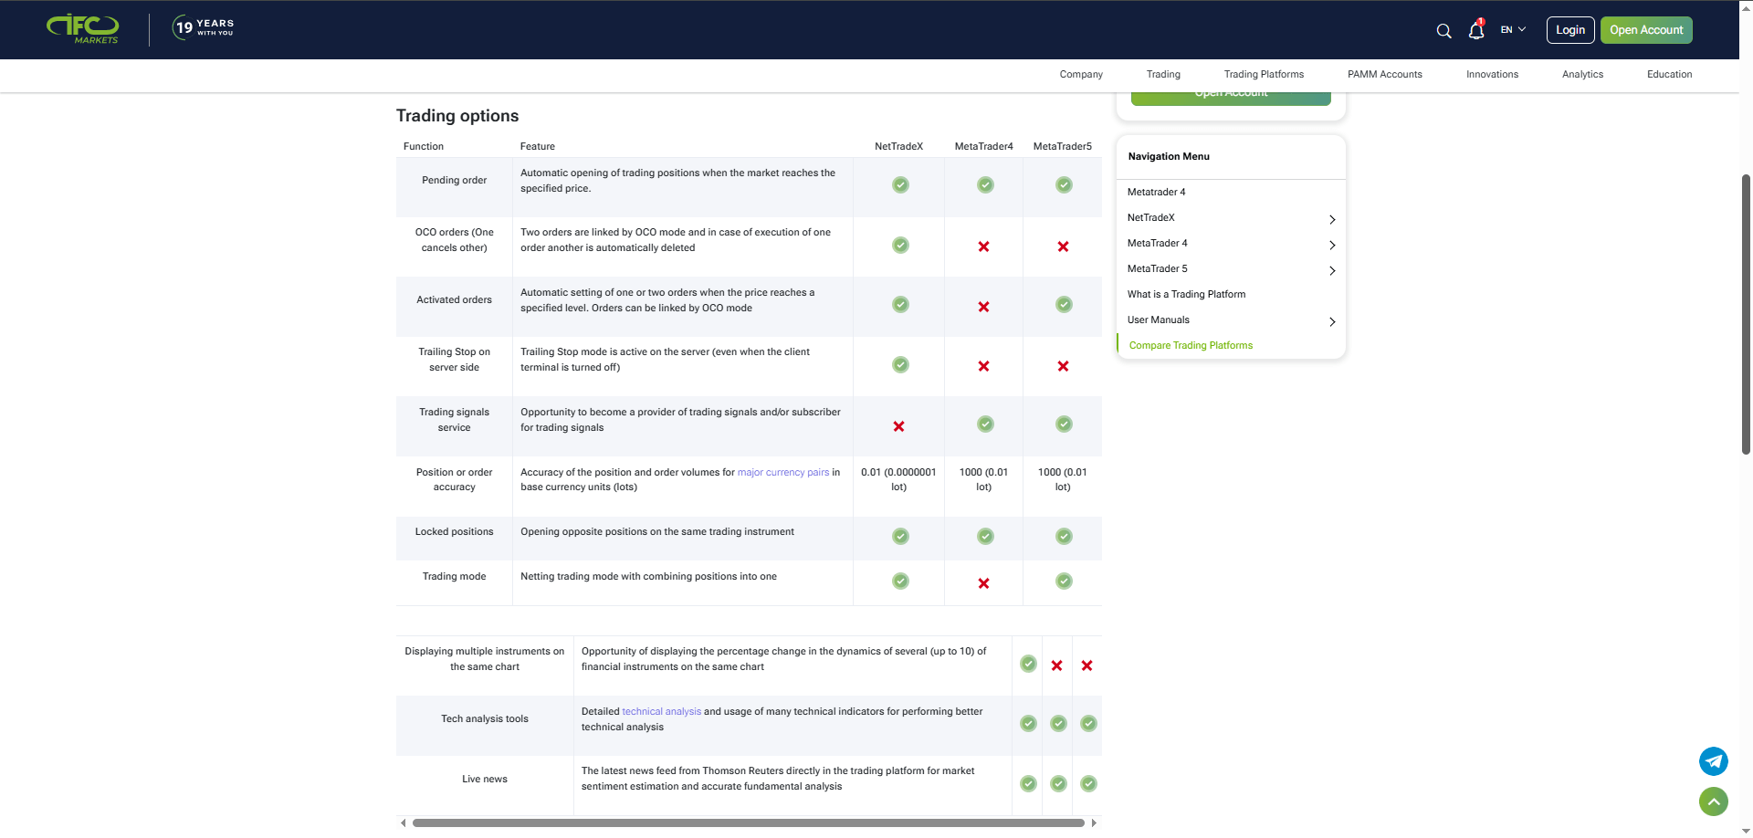The width and height of the screenshot is (1753, 838).
Task: Click the green scroll-to-top arrow button
Action: (1713, 801)
